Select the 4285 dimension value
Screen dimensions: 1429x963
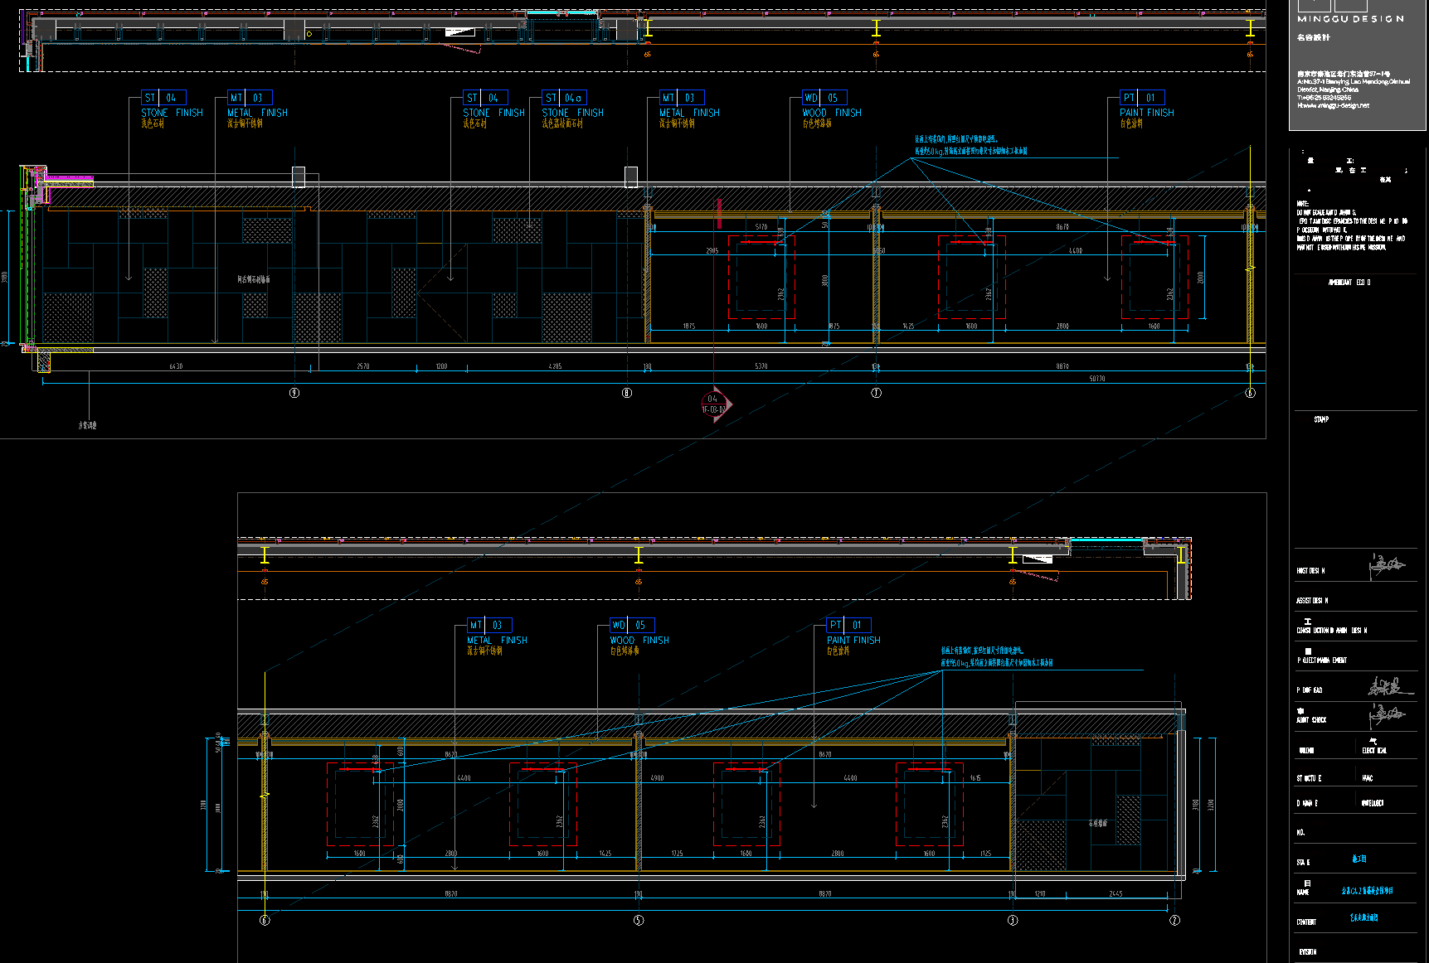tap(555, 366)
